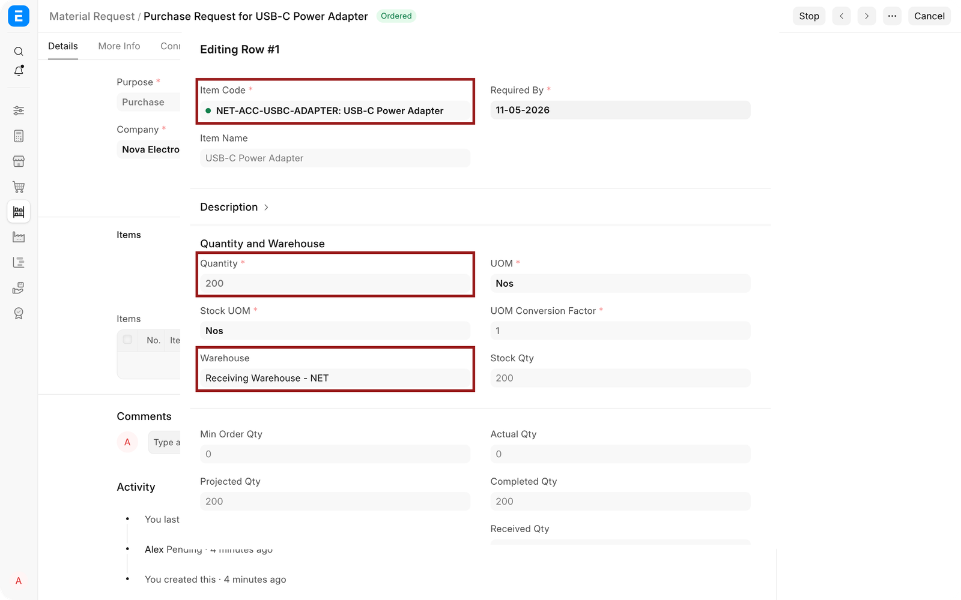This screenshot has width=961, height=600.
Task: Open the Required By date picker
Action: [620, 110]
